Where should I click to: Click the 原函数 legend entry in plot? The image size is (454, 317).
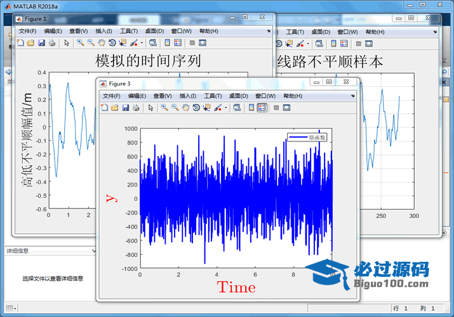[309, 137]
